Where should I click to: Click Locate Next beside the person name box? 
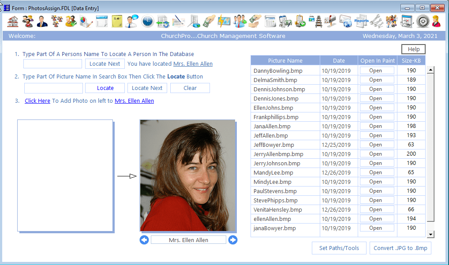(x=105, y=64)
